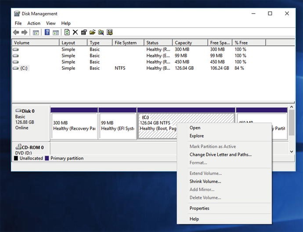
Task: Choose Explore in the context menu
Action: click(197, 136)
